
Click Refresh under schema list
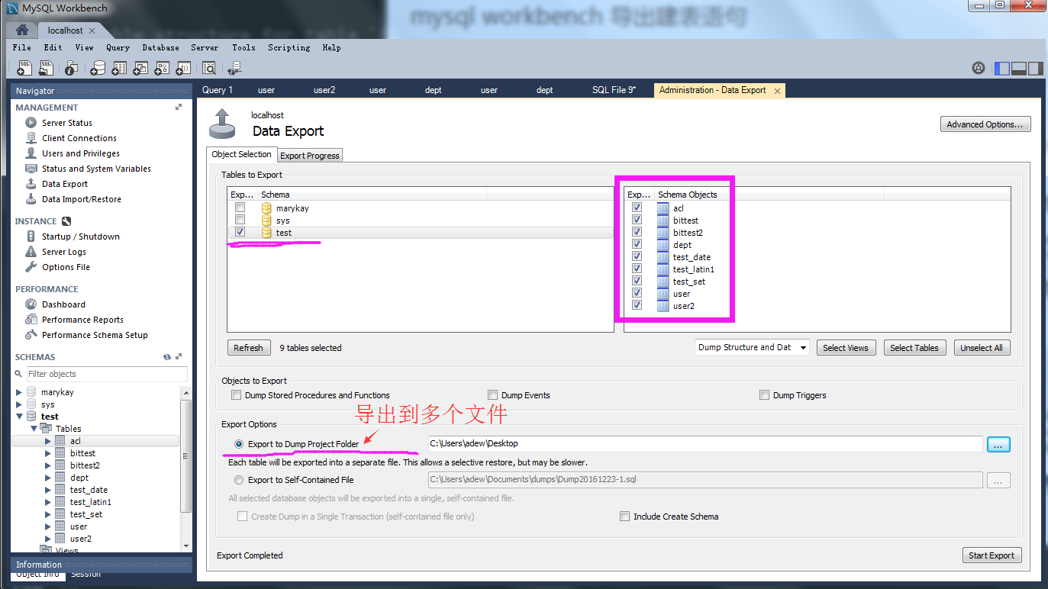click(x=249, y=348)
